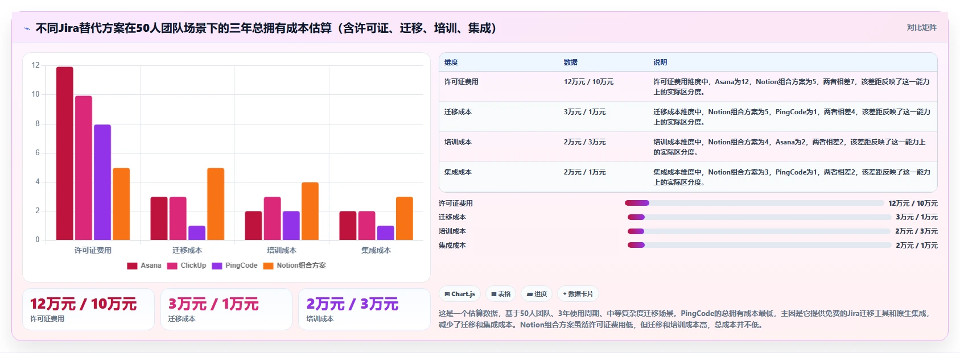Screen dimensions: 960x353
Task: Click the PingCode bar in 许可证费用 group
Action: point(102,182)
